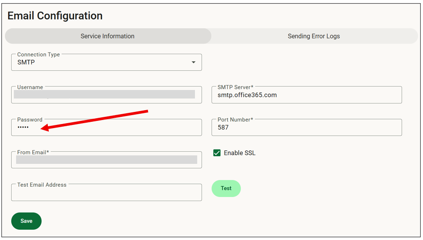Click the Email Configuration heading

(55, 16)
